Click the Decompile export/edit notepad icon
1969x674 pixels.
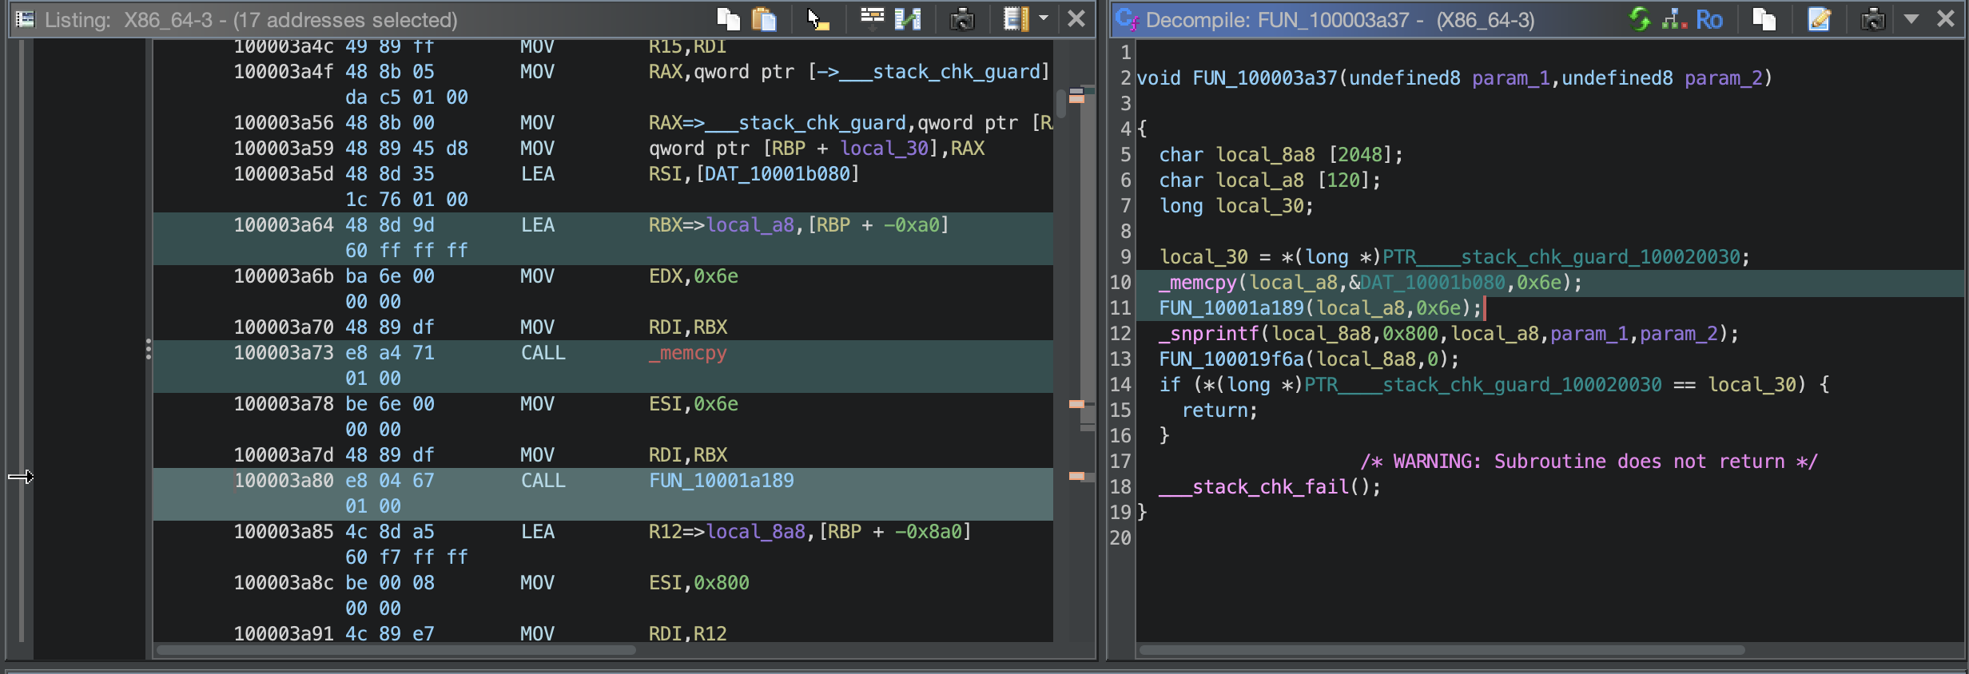pyautogui.click(x=1819, y=18)
